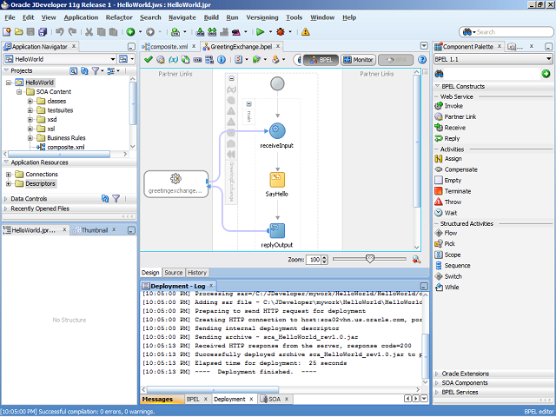
Task: Collapse the HelloWorld project tree node
Action: [x=9, y=83]
